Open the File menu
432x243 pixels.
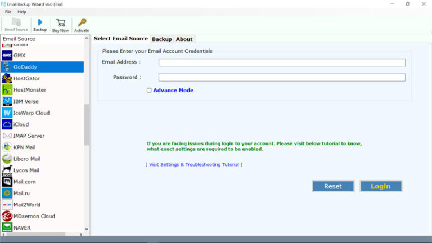click(8, 12)
